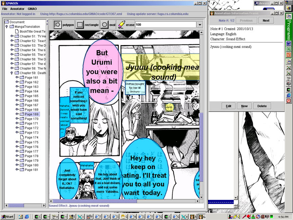Open the Annotator menu
Screen dimensions: 293x220
click(x=17, y=9)
